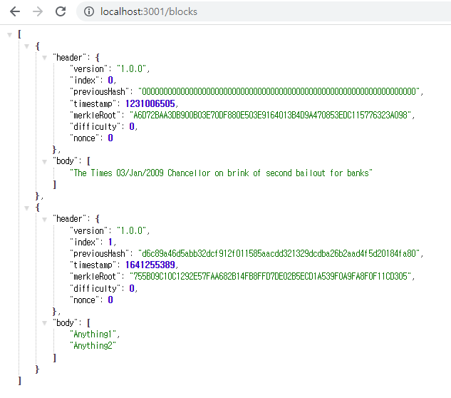
Task: Click the "Anything2" body entry
Action: pyautogui.click(x=93, y=346)
